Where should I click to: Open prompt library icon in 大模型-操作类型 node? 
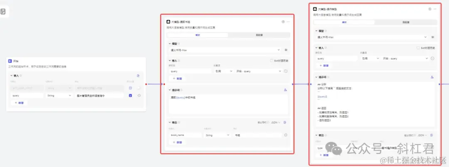tap(432, 77)
